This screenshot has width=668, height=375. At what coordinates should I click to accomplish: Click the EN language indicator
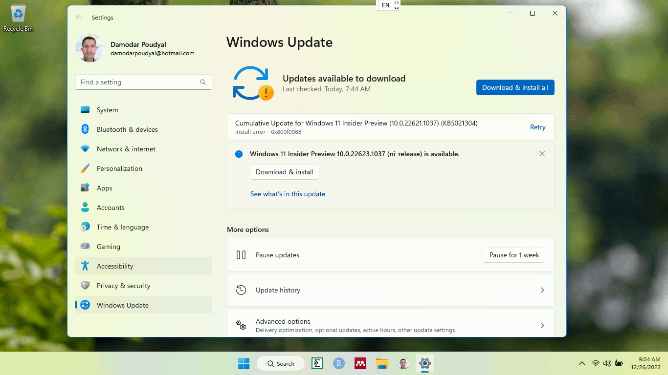tap(385, 5)
